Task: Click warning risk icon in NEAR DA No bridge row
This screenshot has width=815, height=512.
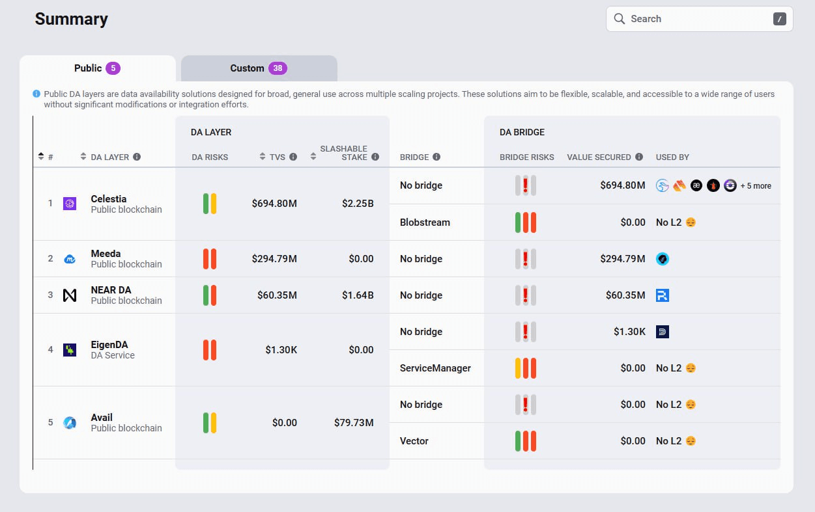Action: (x=526, y=295)
